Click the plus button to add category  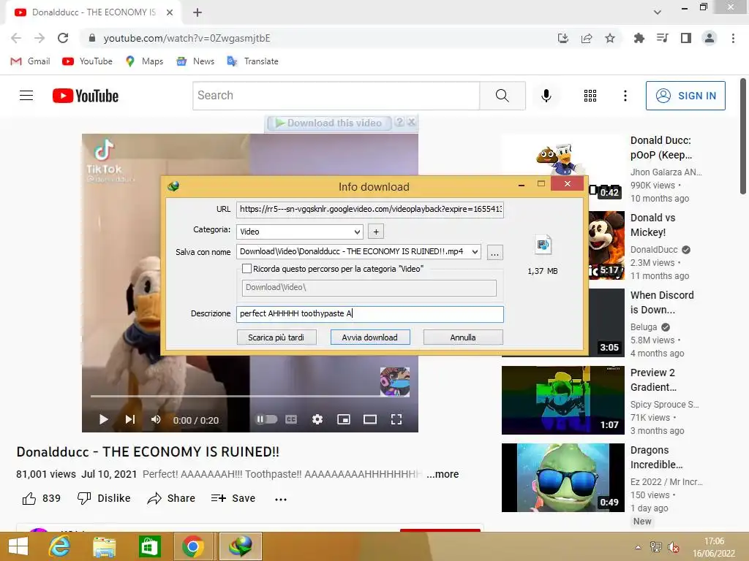tap(376, 232)
